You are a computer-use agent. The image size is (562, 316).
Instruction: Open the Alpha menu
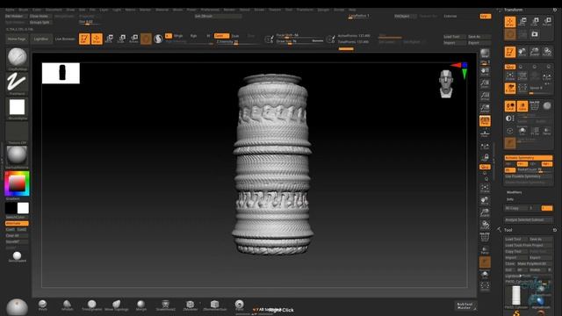tap(10, 10)
